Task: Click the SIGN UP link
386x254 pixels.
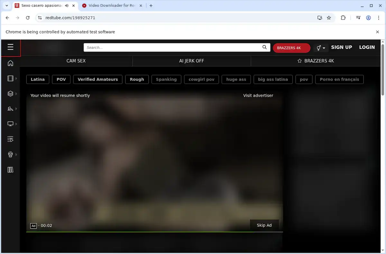Action: [x=341, y=47]
